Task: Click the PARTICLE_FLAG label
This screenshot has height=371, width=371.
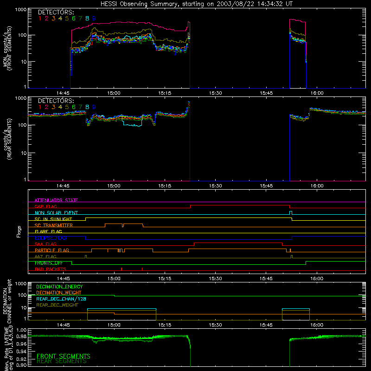Action: pyautogui.click(x=52, y=250)
